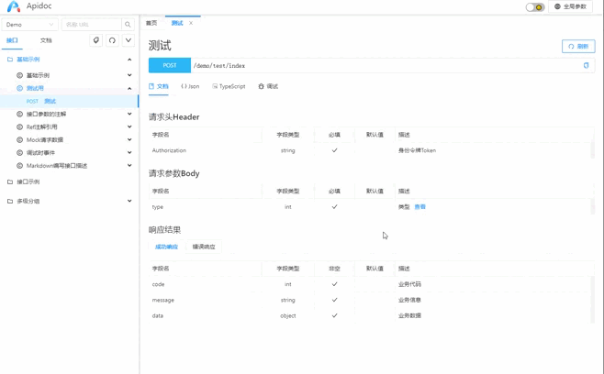Image resolution: width=604 pixels, height=374 pixels.
Task: Open the 调试 debug tab
Action: tap(268, 86)
